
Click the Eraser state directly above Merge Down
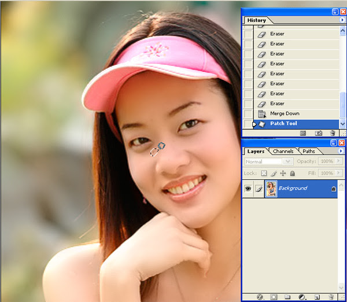point(297,104)
